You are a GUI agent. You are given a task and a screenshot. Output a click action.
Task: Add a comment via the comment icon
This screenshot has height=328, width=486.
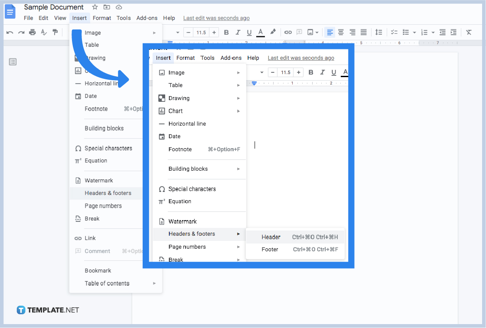[x=299, y=32]
